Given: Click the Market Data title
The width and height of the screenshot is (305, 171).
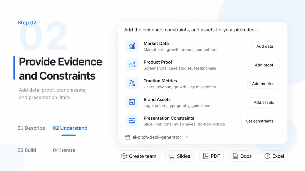Looking at the screenshot, I should pyautogui.click(x=156, y=43).
